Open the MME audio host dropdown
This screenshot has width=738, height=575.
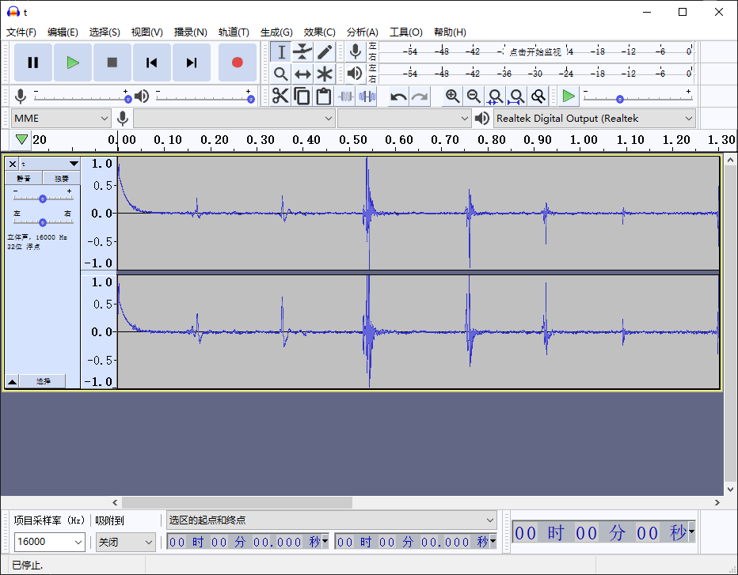point(61,119)
